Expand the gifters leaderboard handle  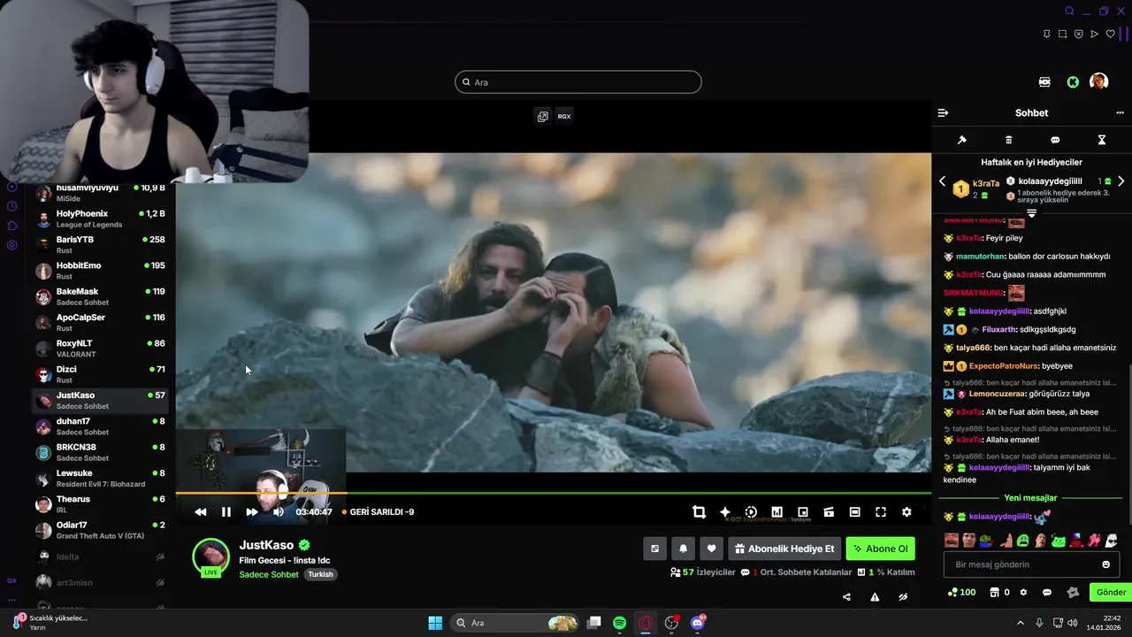(x=1031, y=213)
